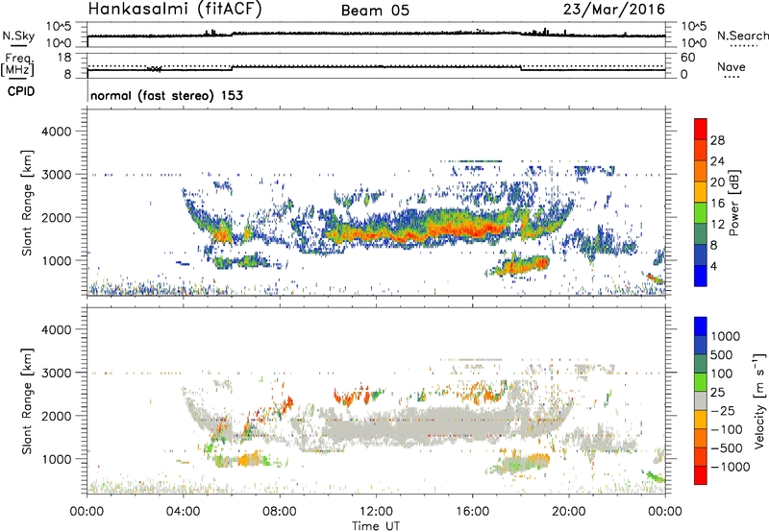This screenshot has width=769, height=532.
Task: Click the "4000" tick in the power panel
Action: pyautogui.click(x=56, y=132)
